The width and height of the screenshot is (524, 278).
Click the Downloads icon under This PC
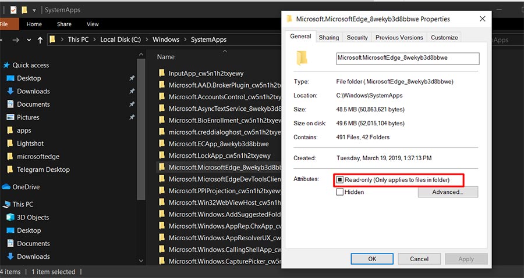click(10, 257)
